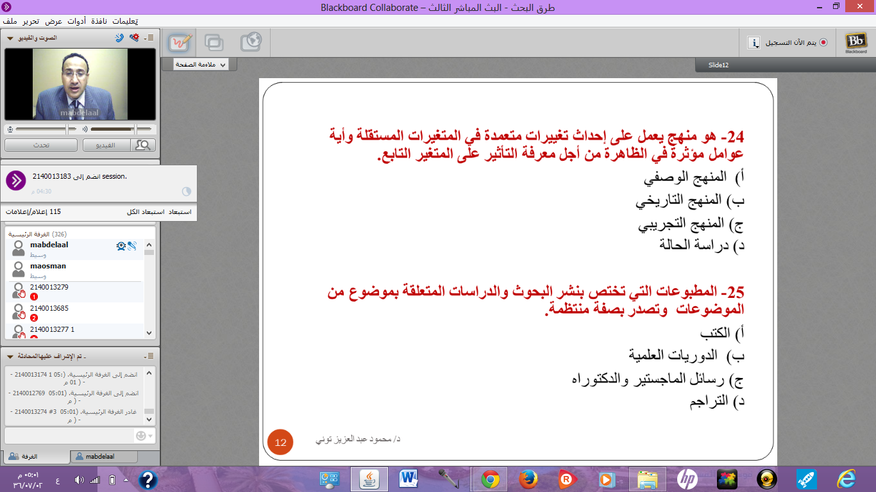Click participants list scroll-down arrow

[149, 333]
